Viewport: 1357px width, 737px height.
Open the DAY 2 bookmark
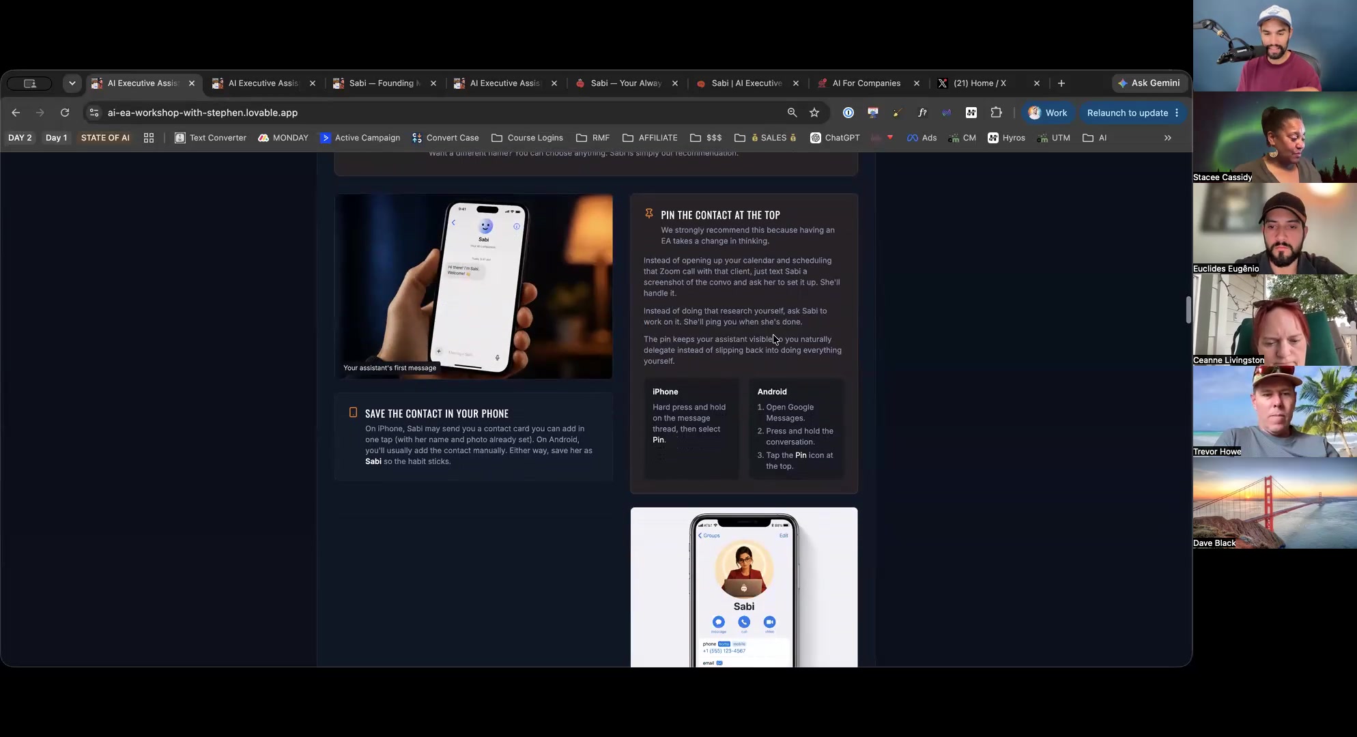[20, 138]
